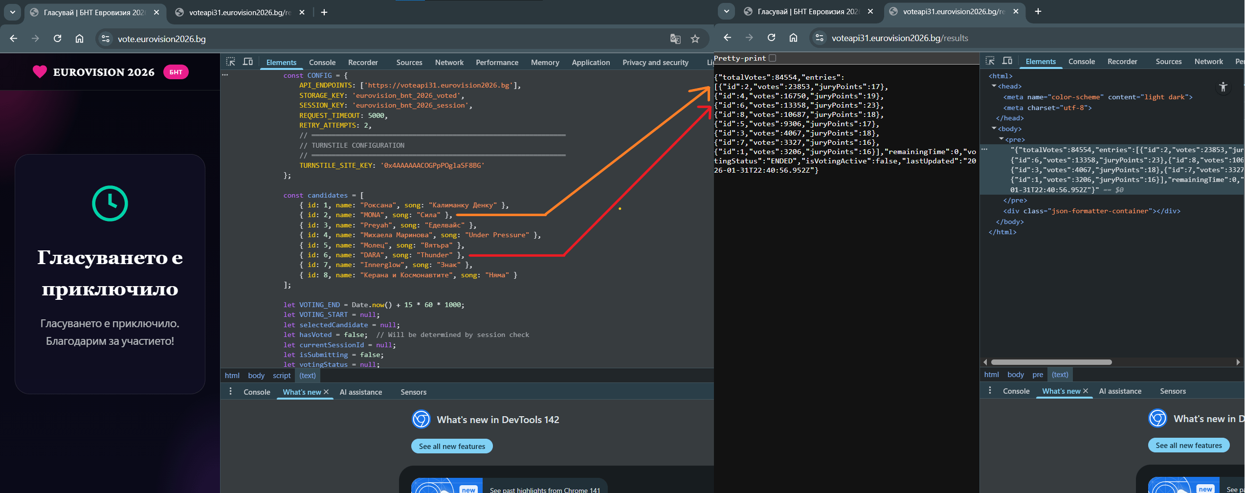Click the accessibility icon in right Elements panel
Screen dimensions: 1245x493
(1223, 87)
